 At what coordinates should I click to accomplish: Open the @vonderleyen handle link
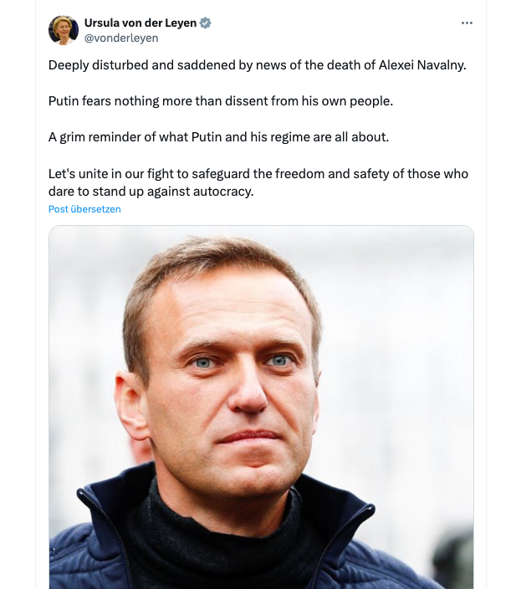click(x=121, y=38)
